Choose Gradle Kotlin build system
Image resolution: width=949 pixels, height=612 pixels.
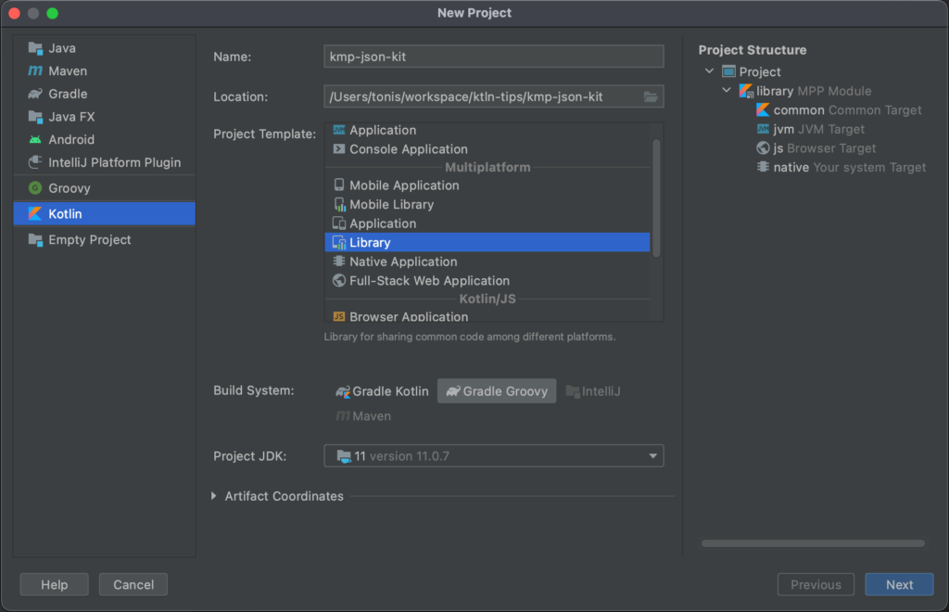click(382, 391)
